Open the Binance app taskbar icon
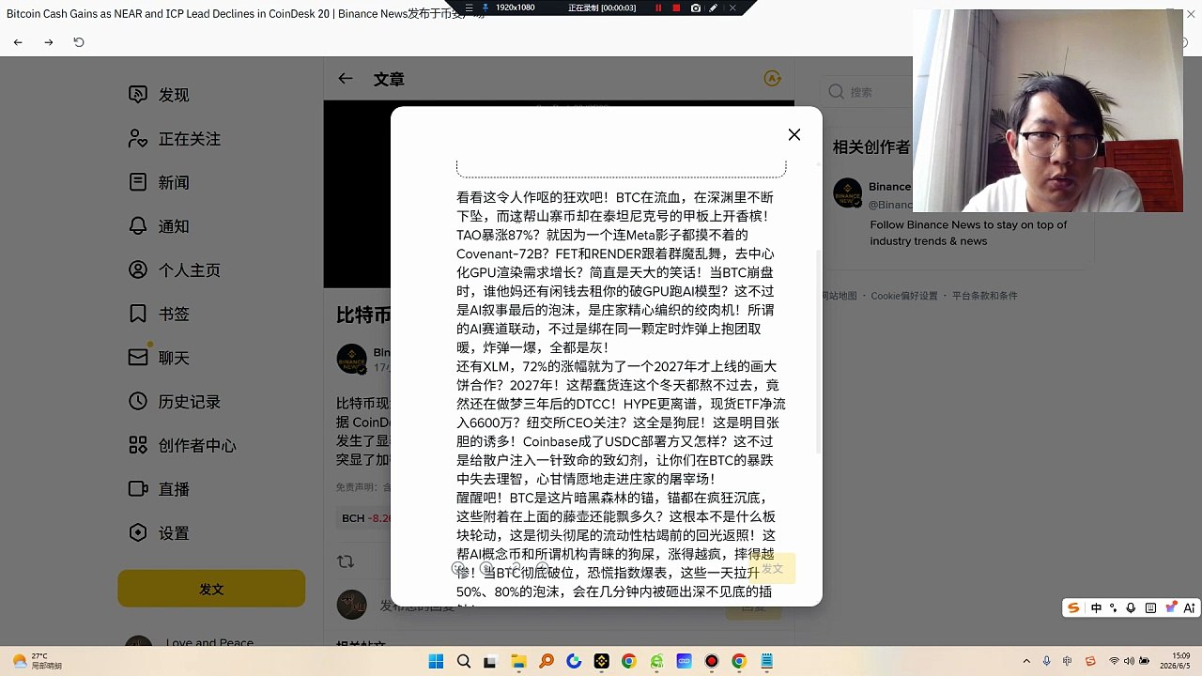 pyautogui.click(x=601, y=661)
